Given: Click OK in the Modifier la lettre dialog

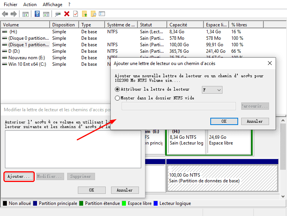Looking at the screenshot, I should (92, 190).
